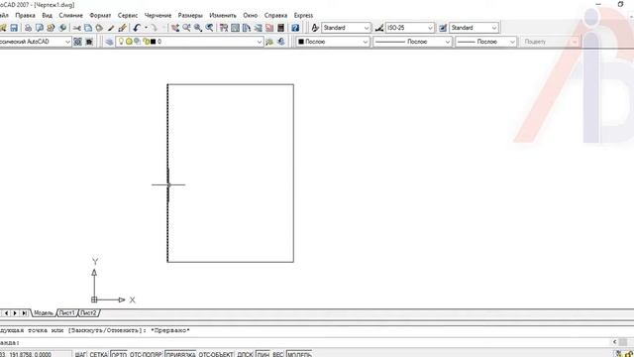This screenshot has width=634, height=357.
Task: Switch to the Лист2 layout tab
Action: [x=88, y=313]
